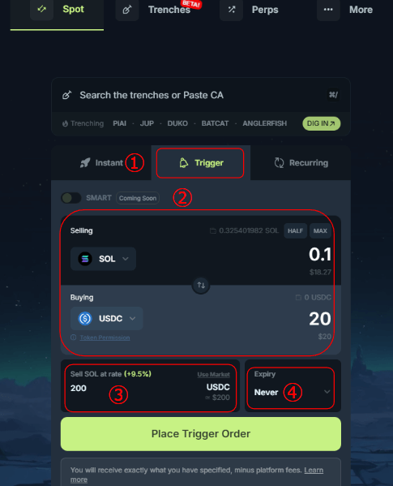Click the Trenching flame icon
393x486 pixels.
coord(65,123)
